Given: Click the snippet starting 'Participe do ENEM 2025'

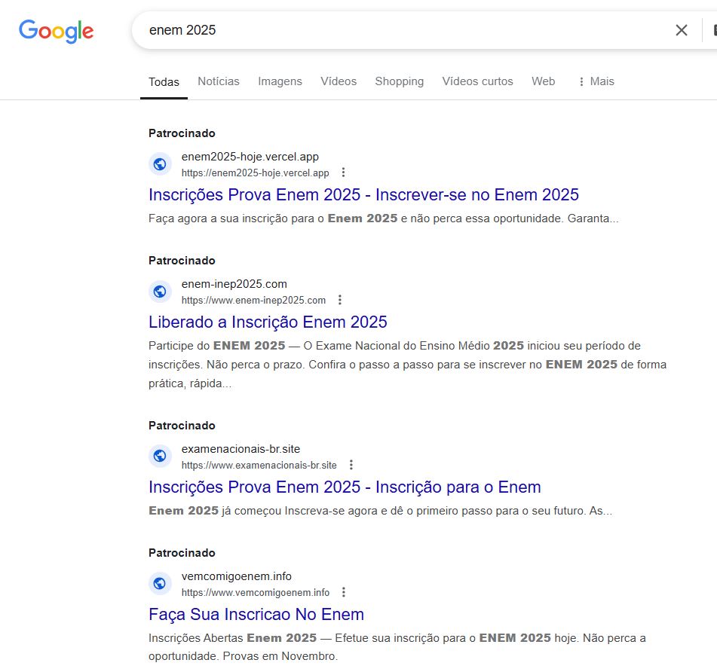Looking at the screenshot, I should click(407, 365).
